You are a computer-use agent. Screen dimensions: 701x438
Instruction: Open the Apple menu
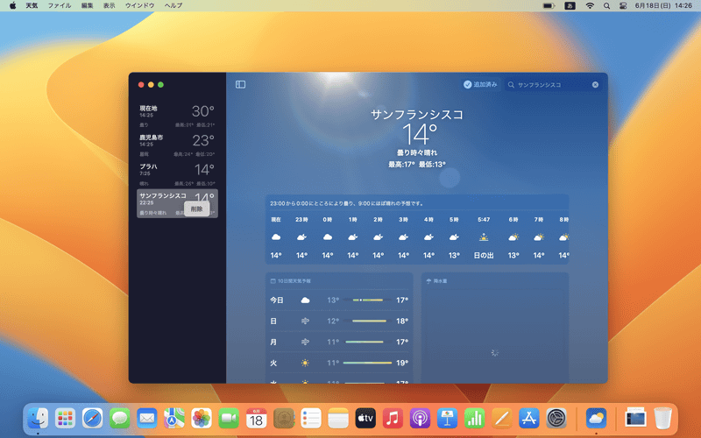[12, 5]
